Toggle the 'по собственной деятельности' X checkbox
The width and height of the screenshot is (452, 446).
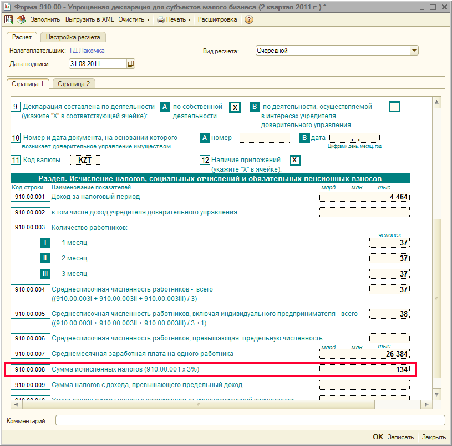coord(235,107)
